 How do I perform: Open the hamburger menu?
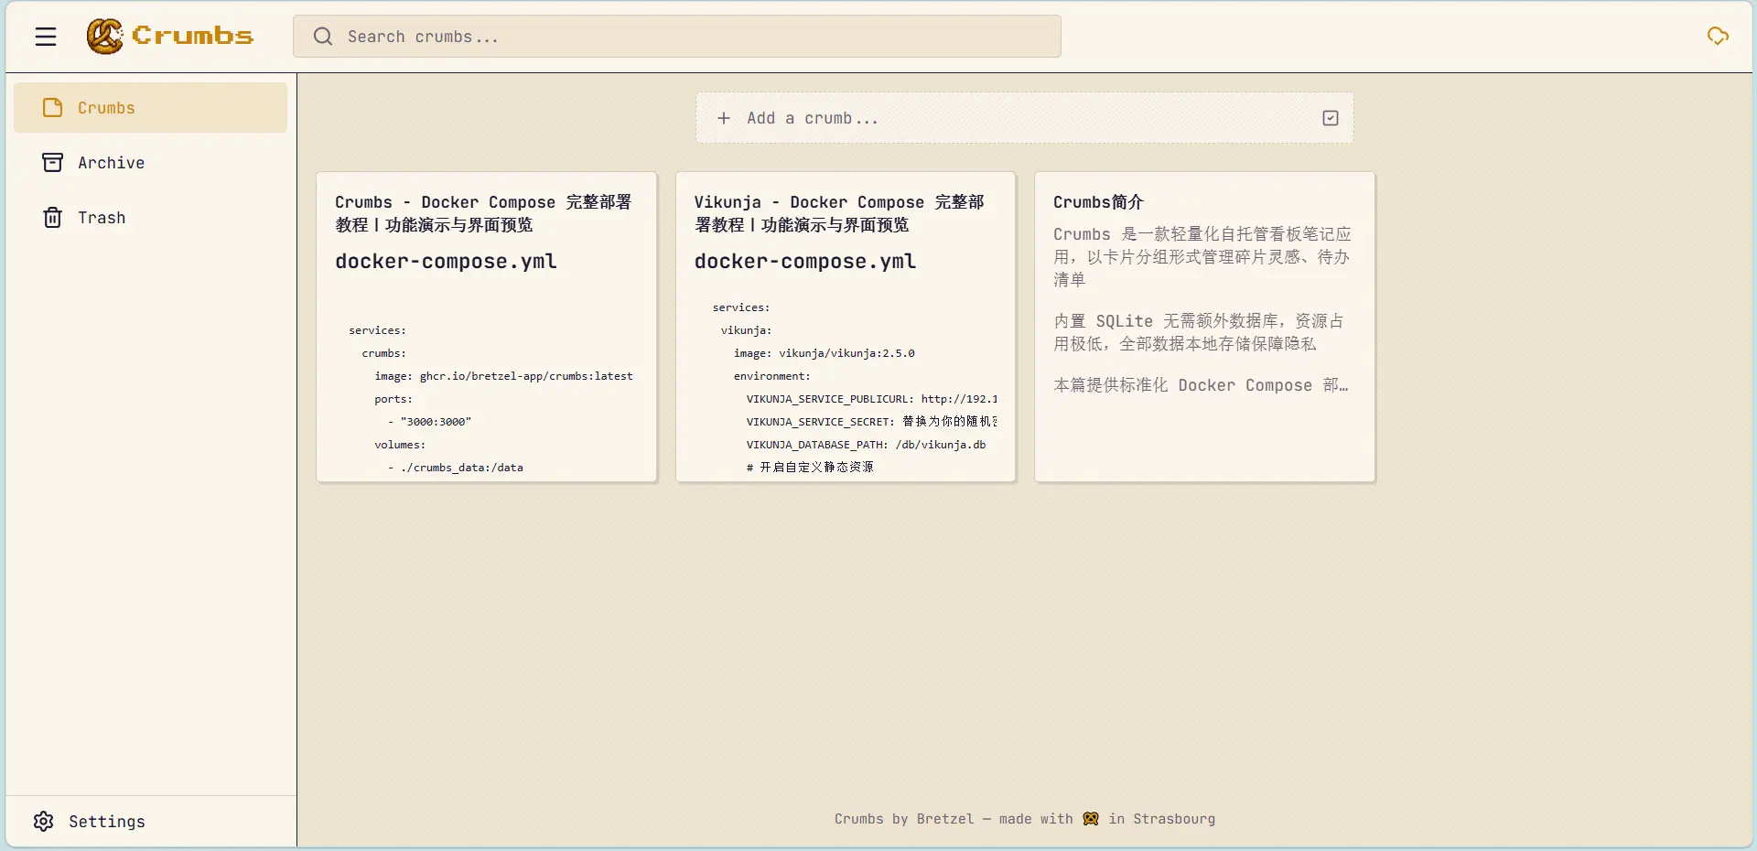[x=46, y=37]
